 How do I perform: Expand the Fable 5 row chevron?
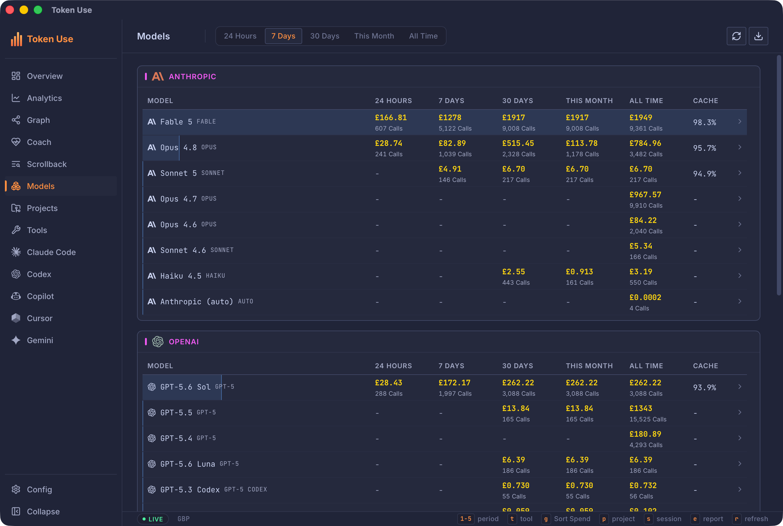740,121
